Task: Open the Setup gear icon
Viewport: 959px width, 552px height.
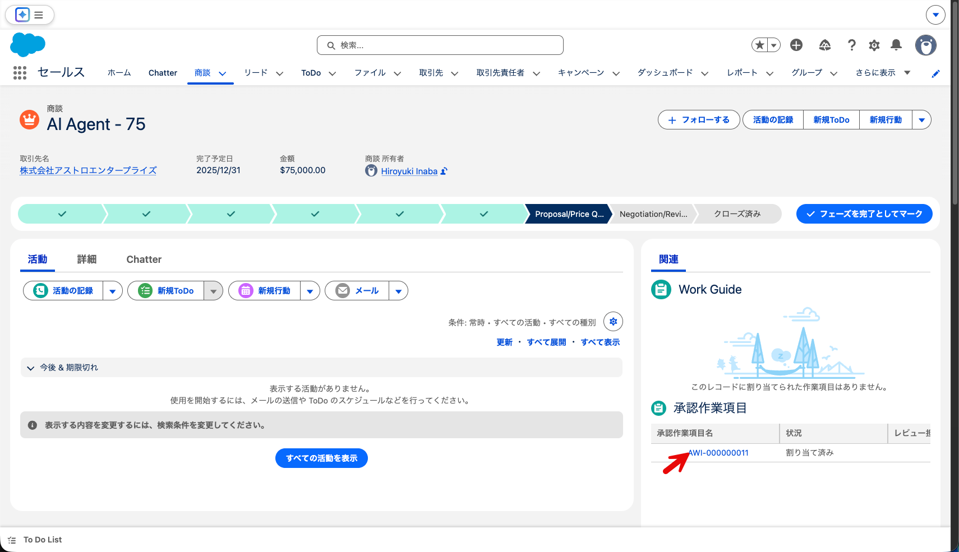Action: 874,45
